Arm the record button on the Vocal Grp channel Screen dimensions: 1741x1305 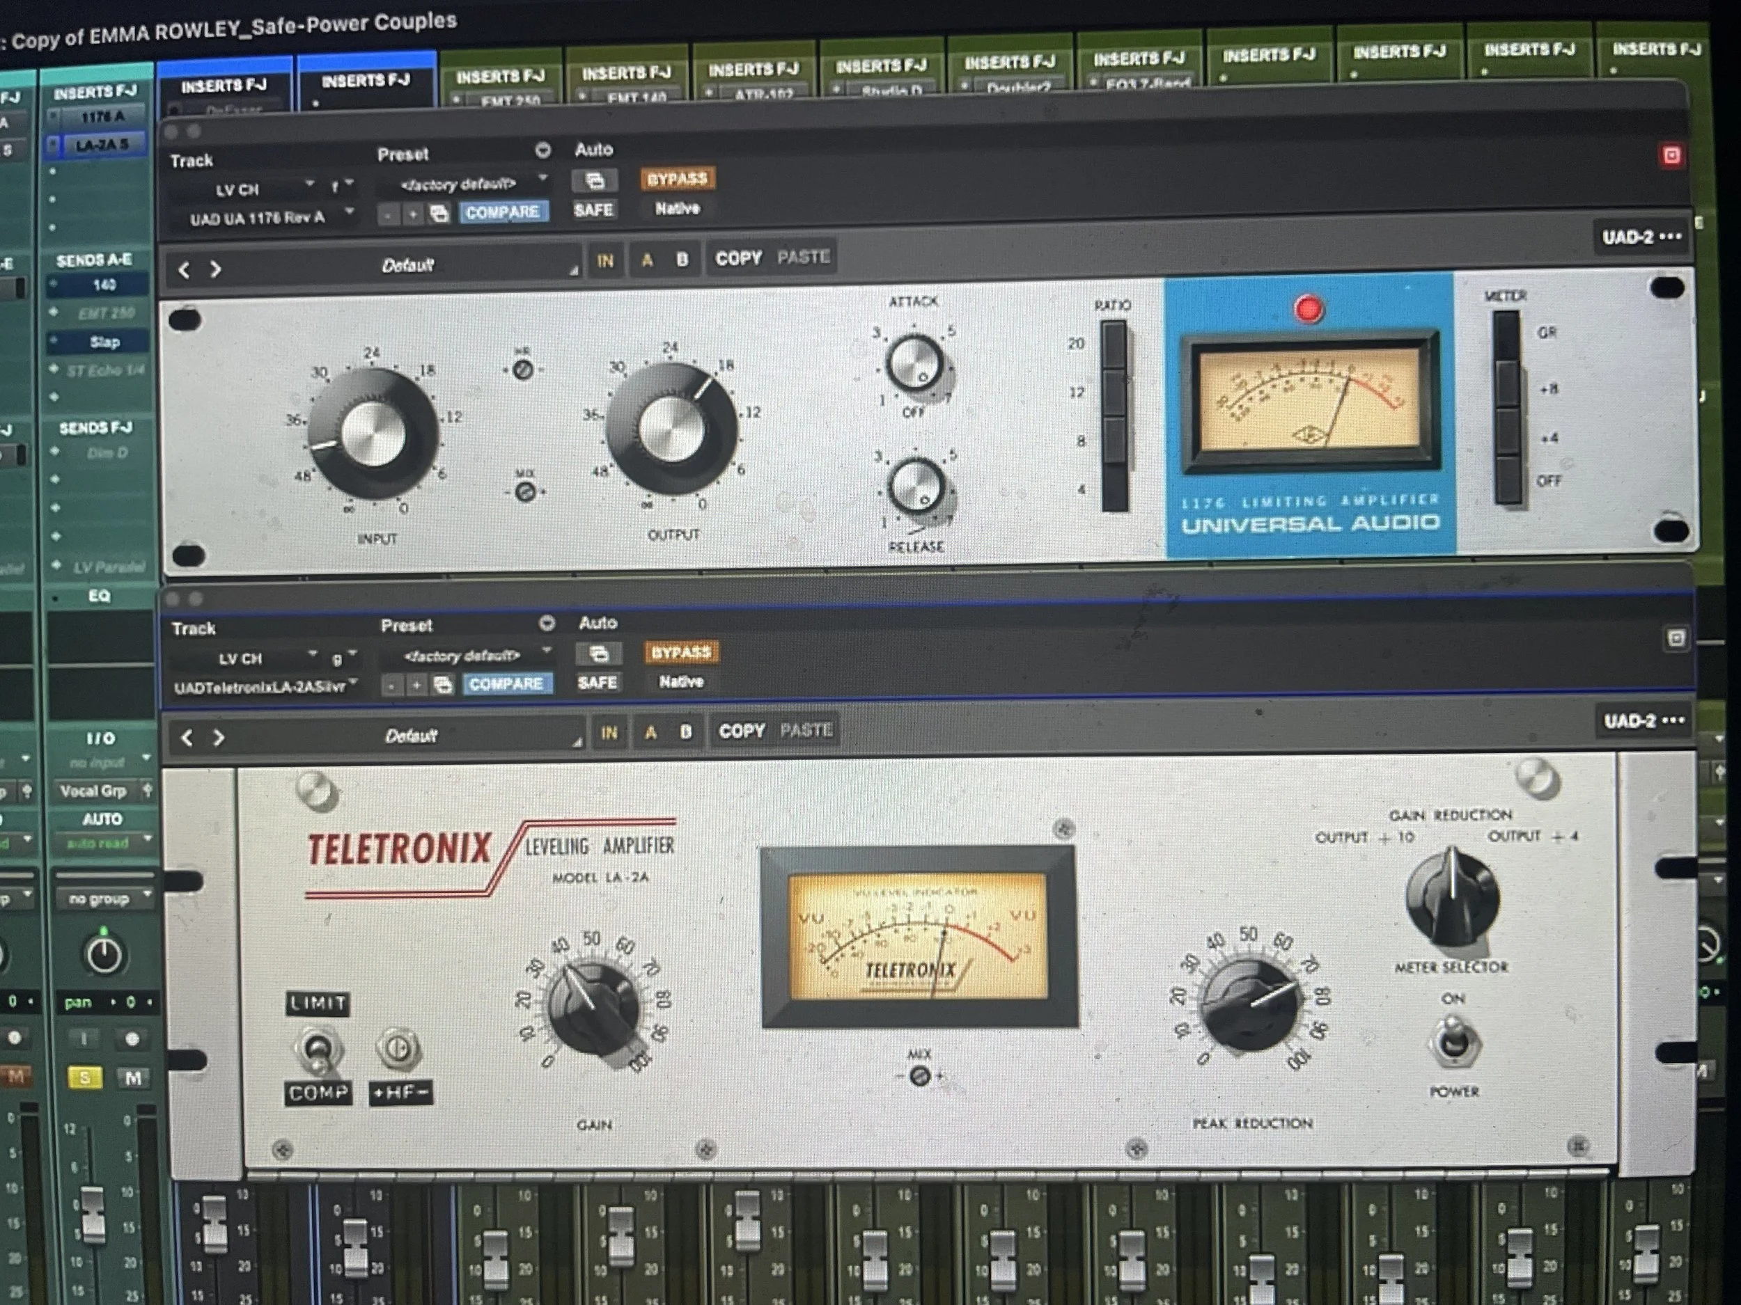(x=132, y=1039)
